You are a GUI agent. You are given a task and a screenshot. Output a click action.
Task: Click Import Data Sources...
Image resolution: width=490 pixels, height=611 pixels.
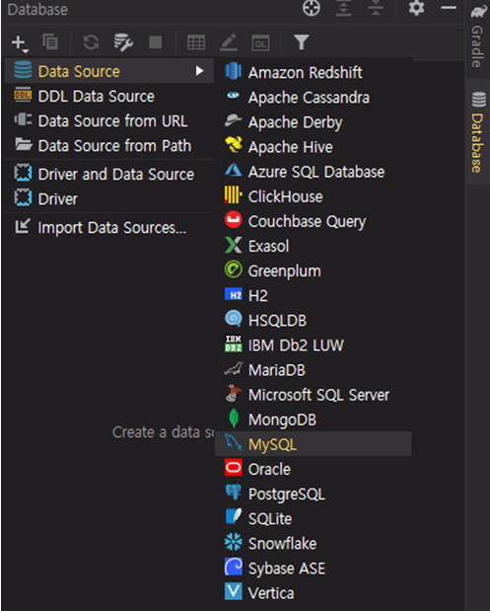pyautogui.click(x=109, y=228)
